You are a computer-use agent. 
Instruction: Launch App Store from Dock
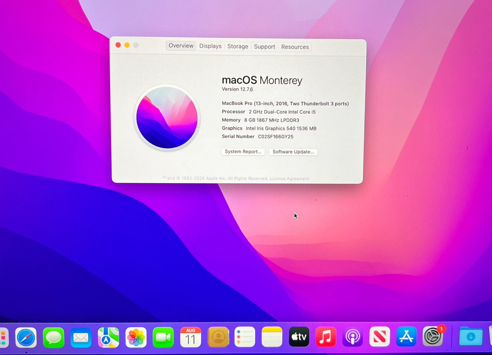tap(406, 336)
